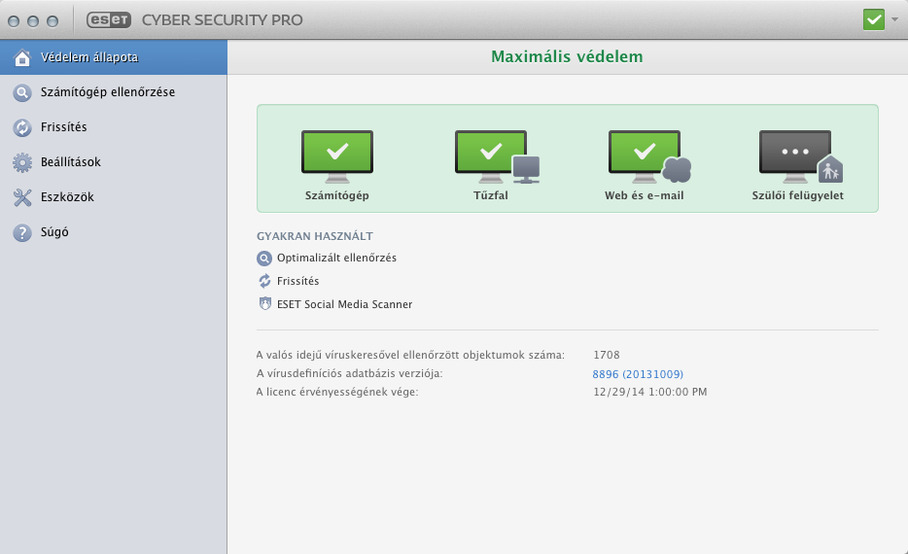Click the tools icon beside Eszközök
Viewport: 908px width, 554px height.
point(22,197)
